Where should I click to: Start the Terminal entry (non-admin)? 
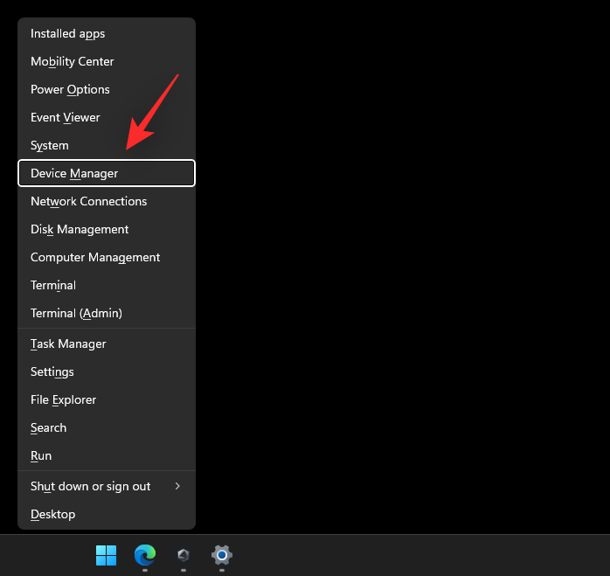click(x=107, y=285)
